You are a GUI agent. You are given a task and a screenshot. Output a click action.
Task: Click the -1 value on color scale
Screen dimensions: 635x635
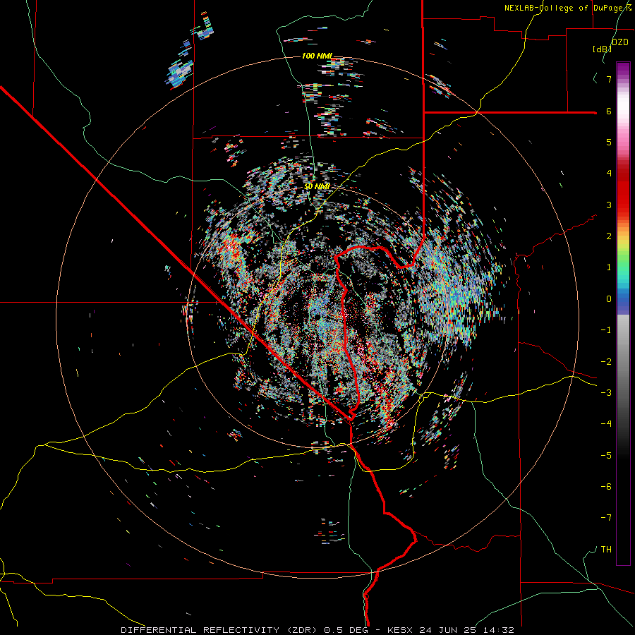606,330
